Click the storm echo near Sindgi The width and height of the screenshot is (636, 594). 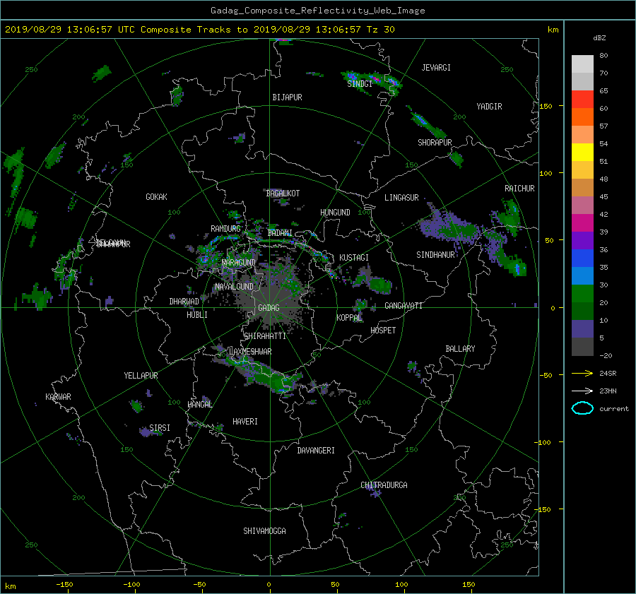click(x=372, y=82)
